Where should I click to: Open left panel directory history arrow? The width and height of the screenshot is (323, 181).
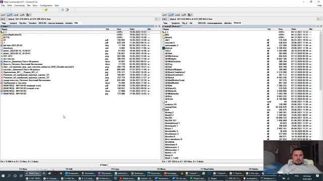(x=159, y=26)
